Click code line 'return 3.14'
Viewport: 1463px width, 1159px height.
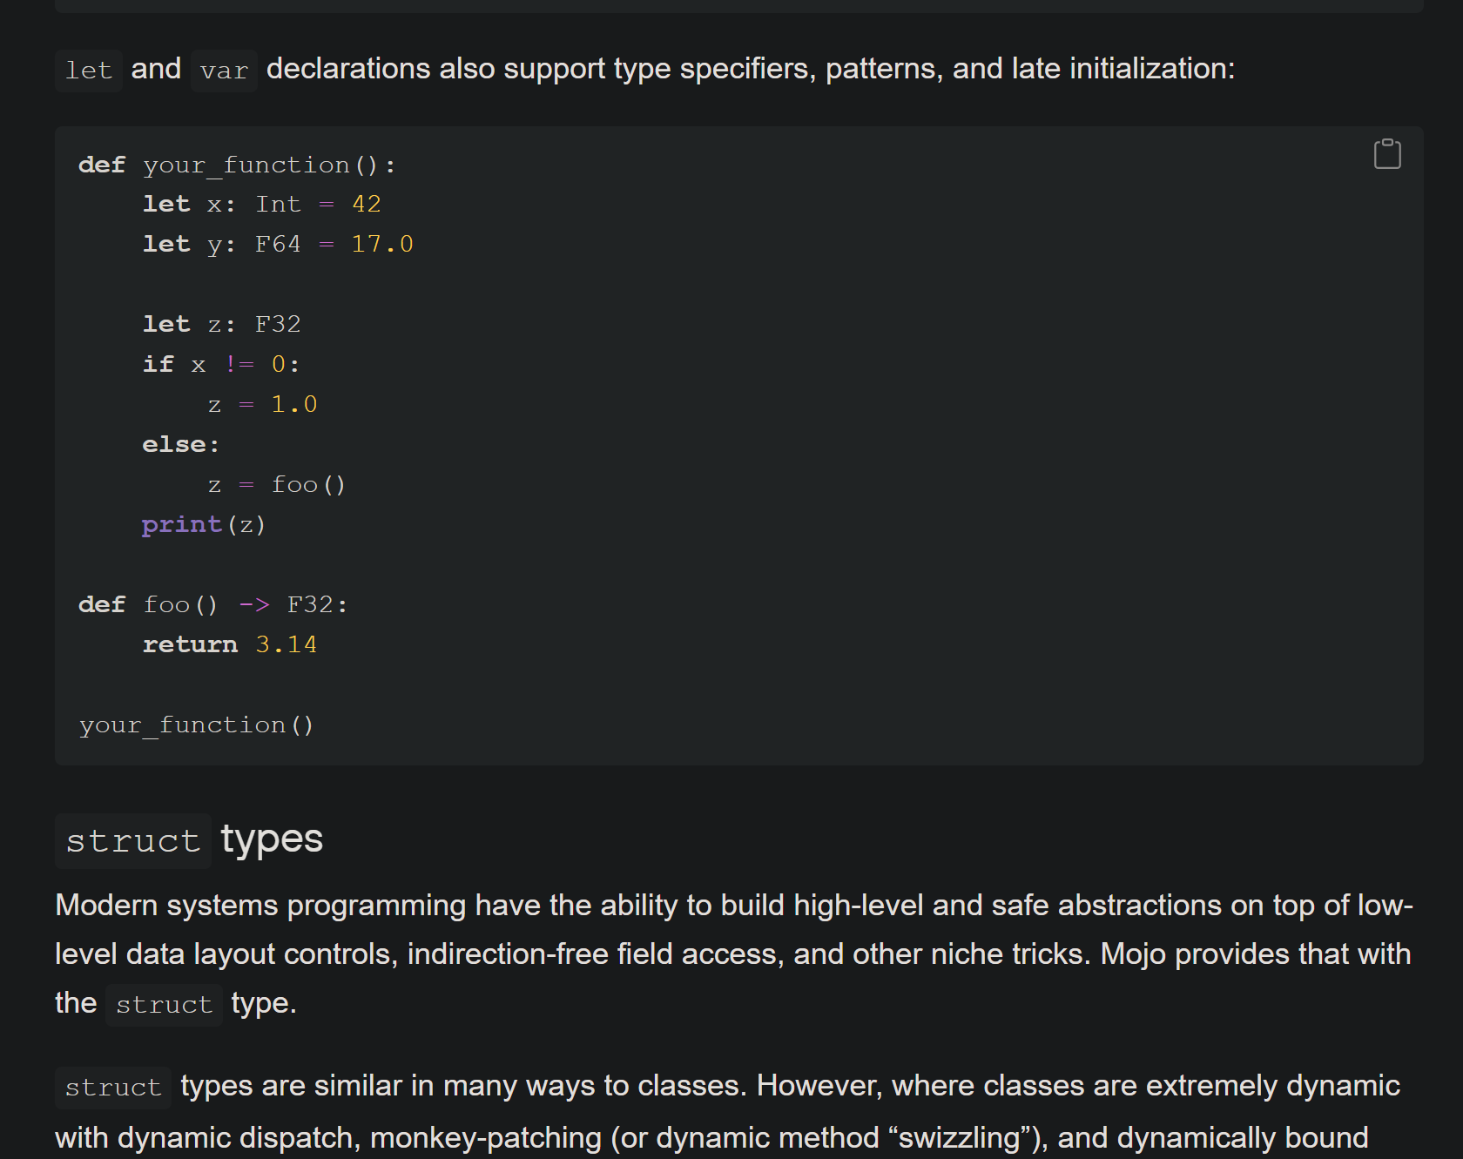click(230, 644)
